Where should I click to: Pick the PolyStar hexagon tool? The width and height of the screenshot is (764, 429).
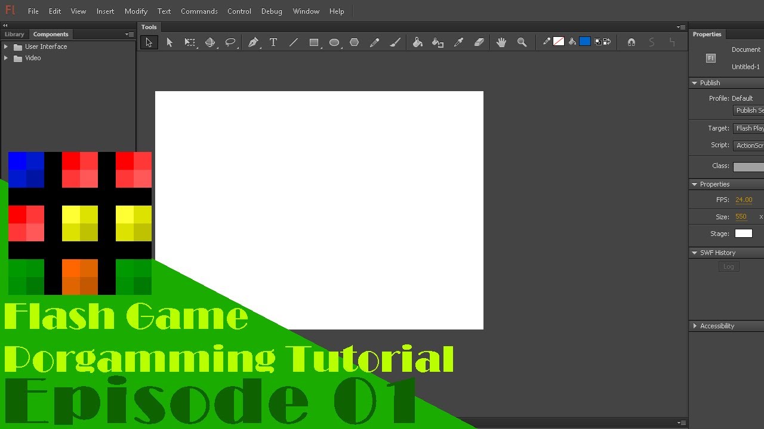(x=355, y=42)
